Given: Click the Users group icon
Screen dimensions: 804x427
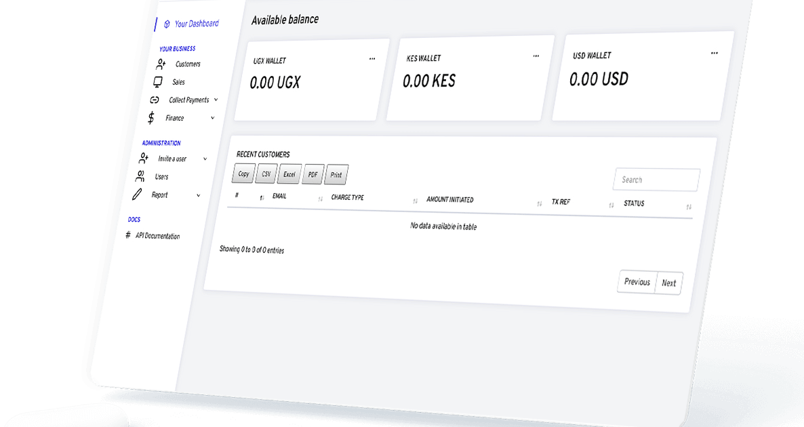Looking at the screenshot, I should (x=140, y=176).
